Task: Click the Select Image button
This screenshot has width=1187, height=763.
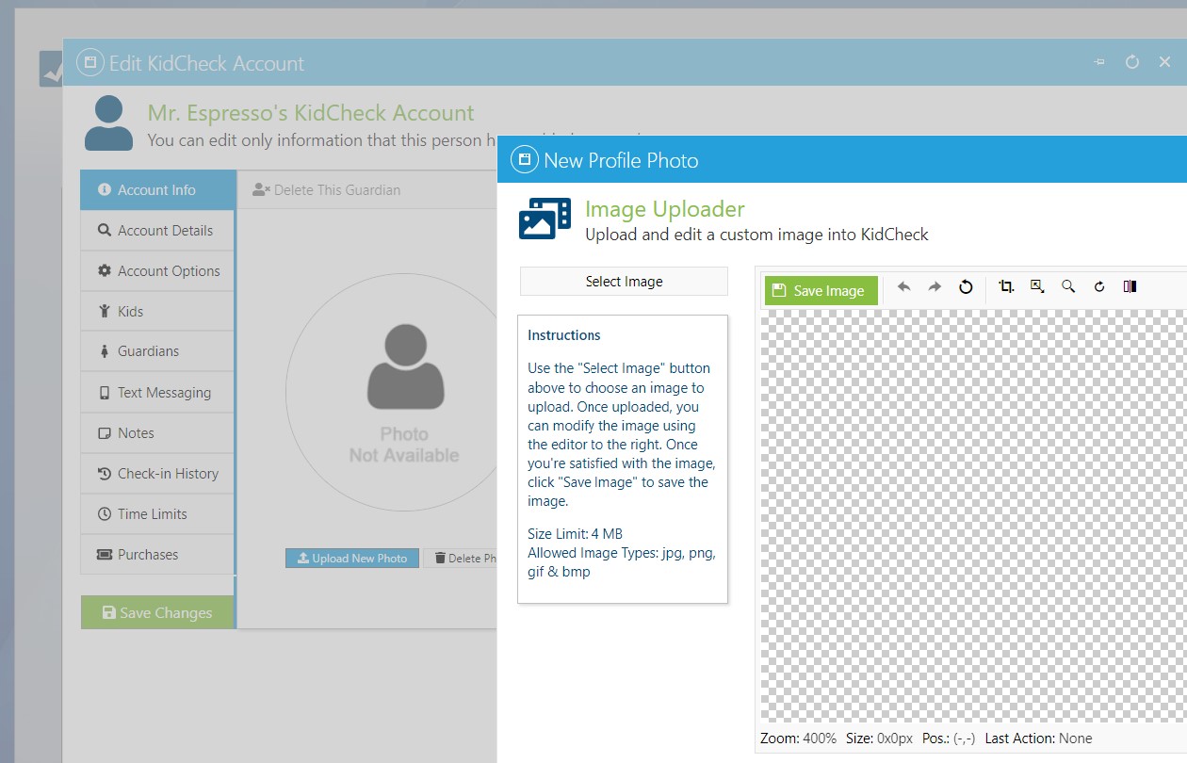Action: [624, 282]
